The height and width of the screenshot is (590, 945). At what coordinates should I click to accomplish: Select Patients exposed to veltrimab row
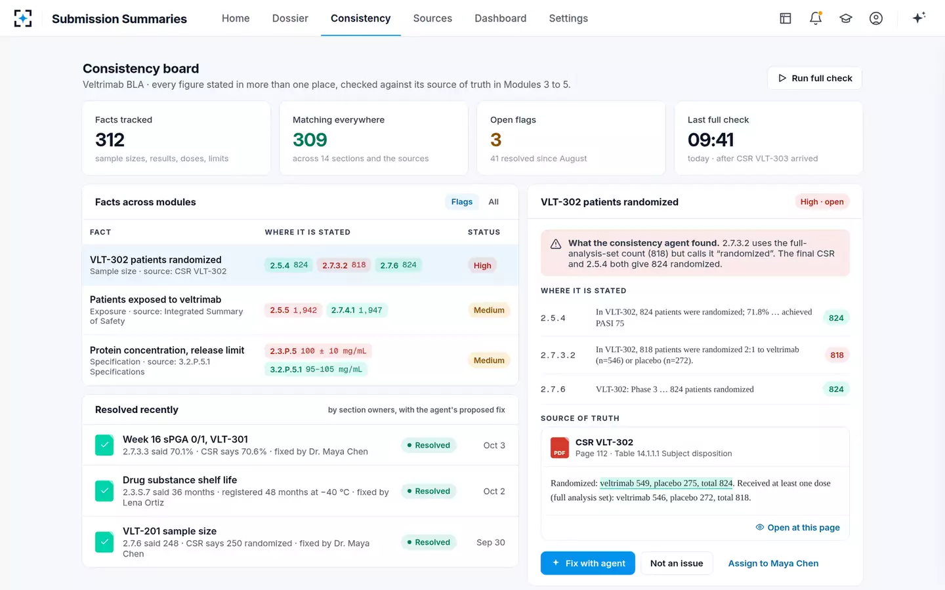click(x=300, y=310)
